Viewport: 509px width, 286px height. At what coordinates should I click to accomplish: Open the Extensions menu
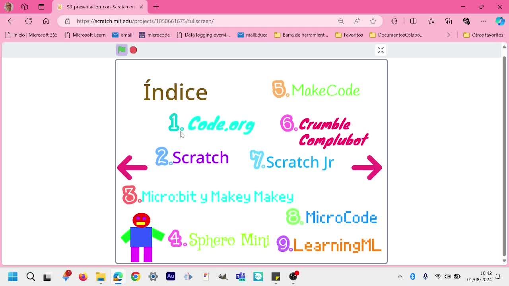coord(394,21)
